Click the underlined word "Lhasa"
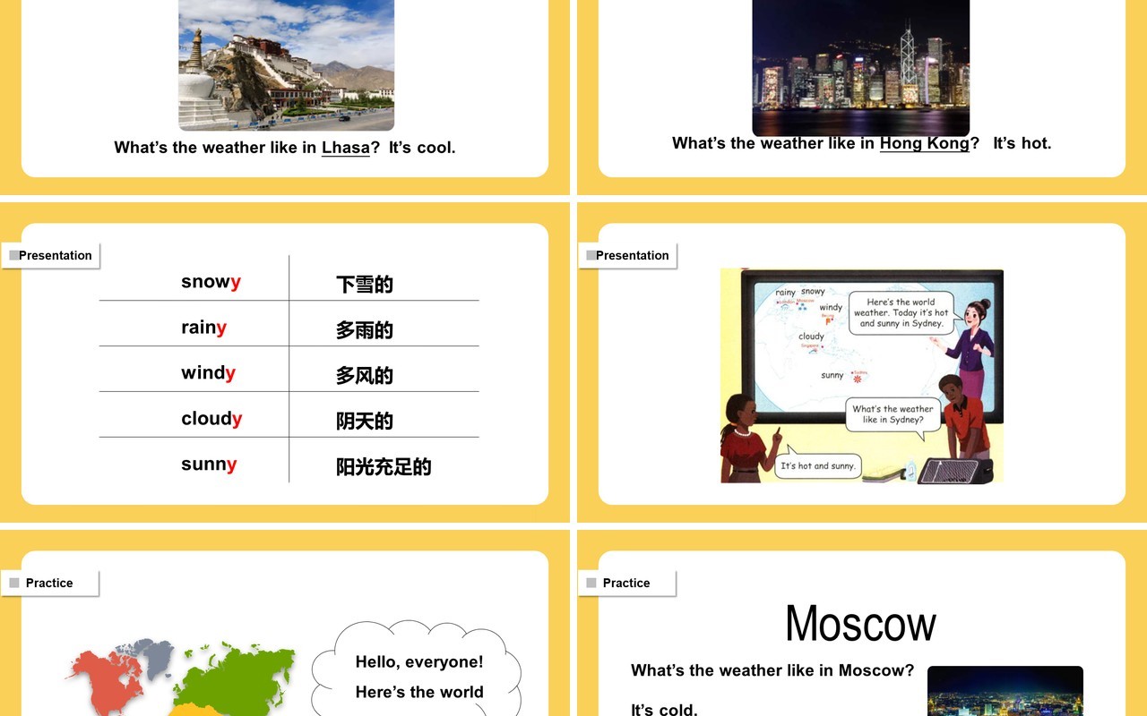The image size is (1147, 716). coord(346,148)
